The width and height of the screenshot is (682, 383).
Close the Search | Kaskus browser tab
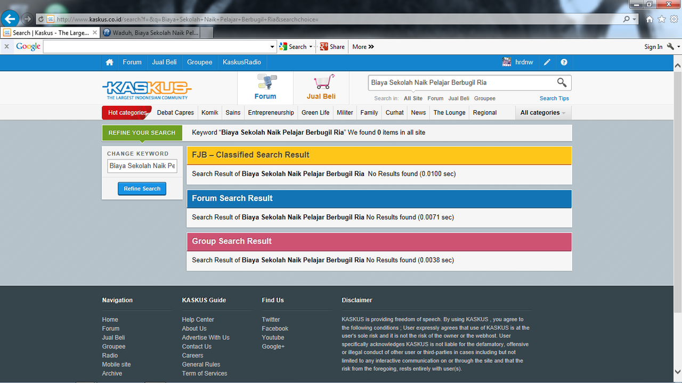[95, 32]
